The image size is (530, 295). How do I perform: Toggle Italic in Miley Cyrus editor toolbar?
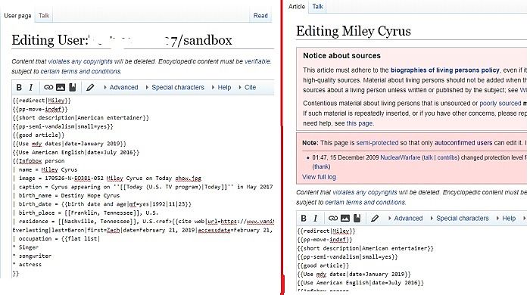click(316, 219)
